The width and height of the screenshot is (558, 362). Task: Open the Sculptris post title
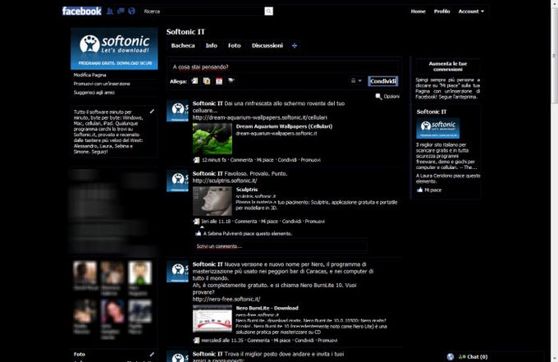(247, 190)
